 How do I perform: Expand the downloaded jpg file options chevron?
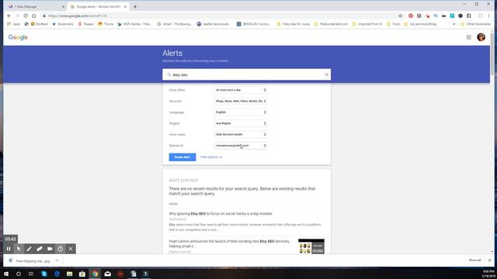[x=57, y=260]
